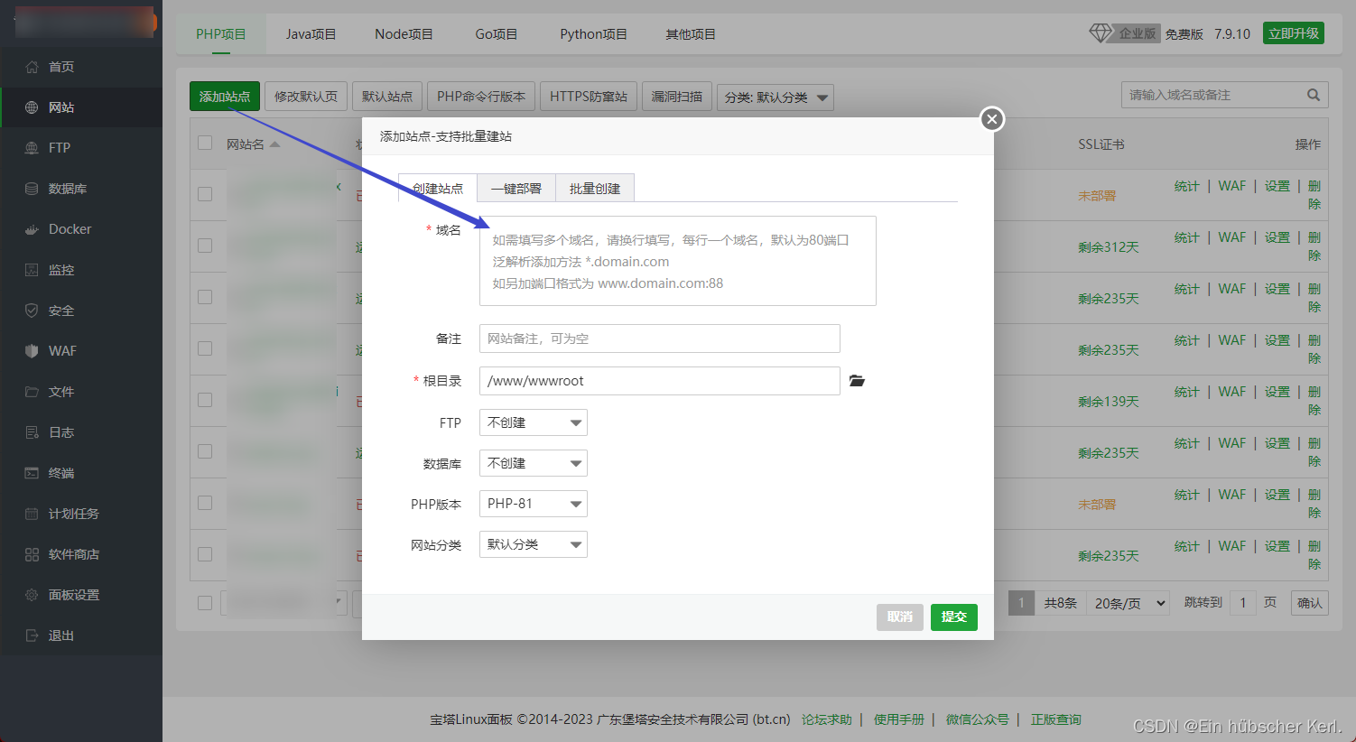Image resolution: width=1356 pixels, height=742 pixels.
Task: Click the shield icon beside 安全
Action: click(32, 311)
